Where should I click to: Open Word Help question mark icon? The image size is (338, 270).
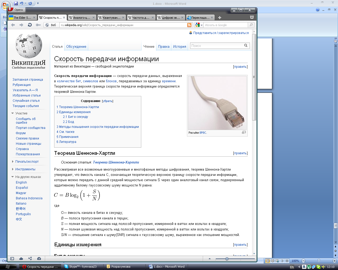coord(318,10)
